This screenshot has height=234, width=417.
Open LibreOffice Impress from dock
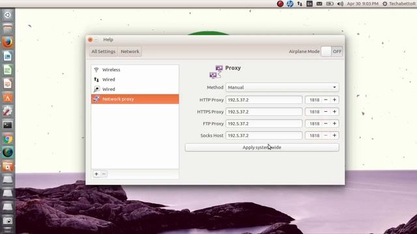[x=7, y=84]
